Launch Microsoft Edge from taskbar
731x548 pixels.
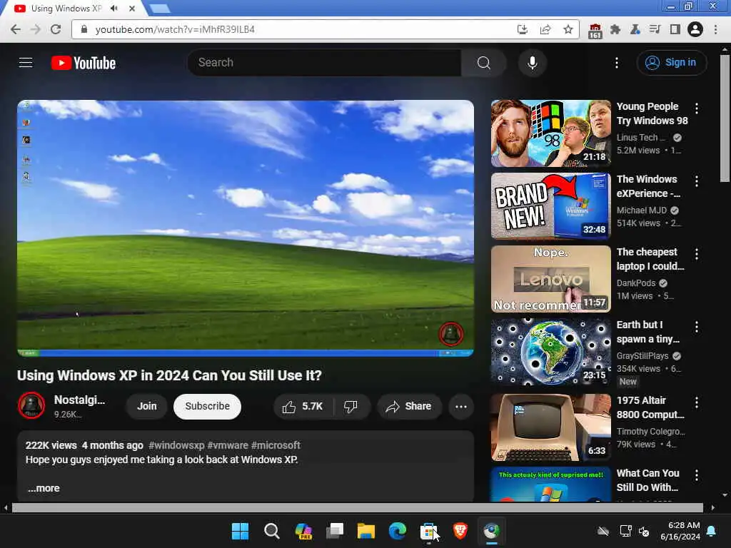click(397, 531)
